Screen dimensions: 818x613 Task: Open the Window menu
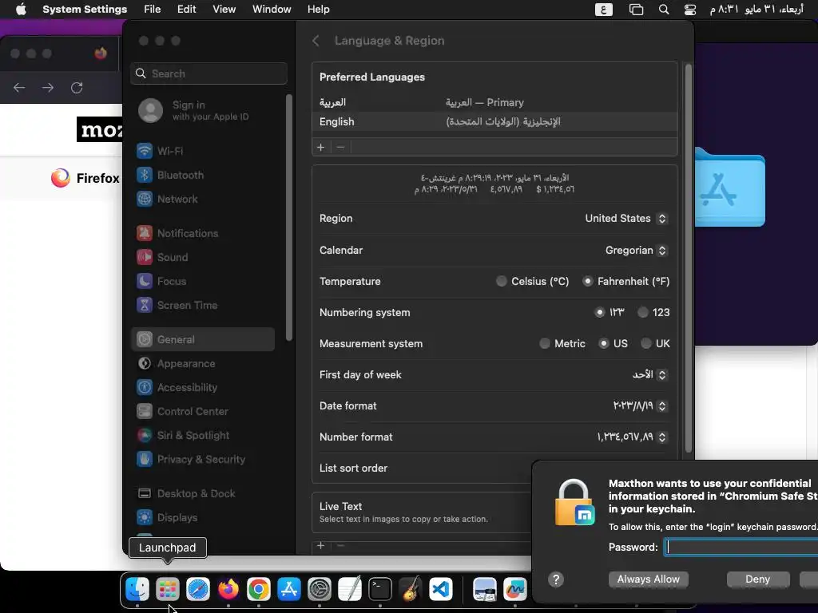272,10
